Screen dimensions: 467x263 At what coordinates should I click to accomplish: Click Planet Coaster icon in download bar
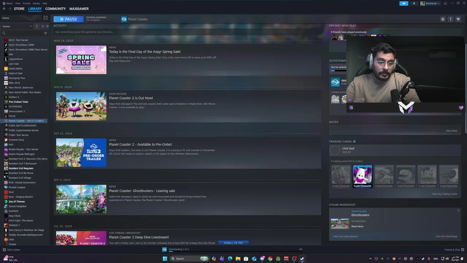point(165,249)
